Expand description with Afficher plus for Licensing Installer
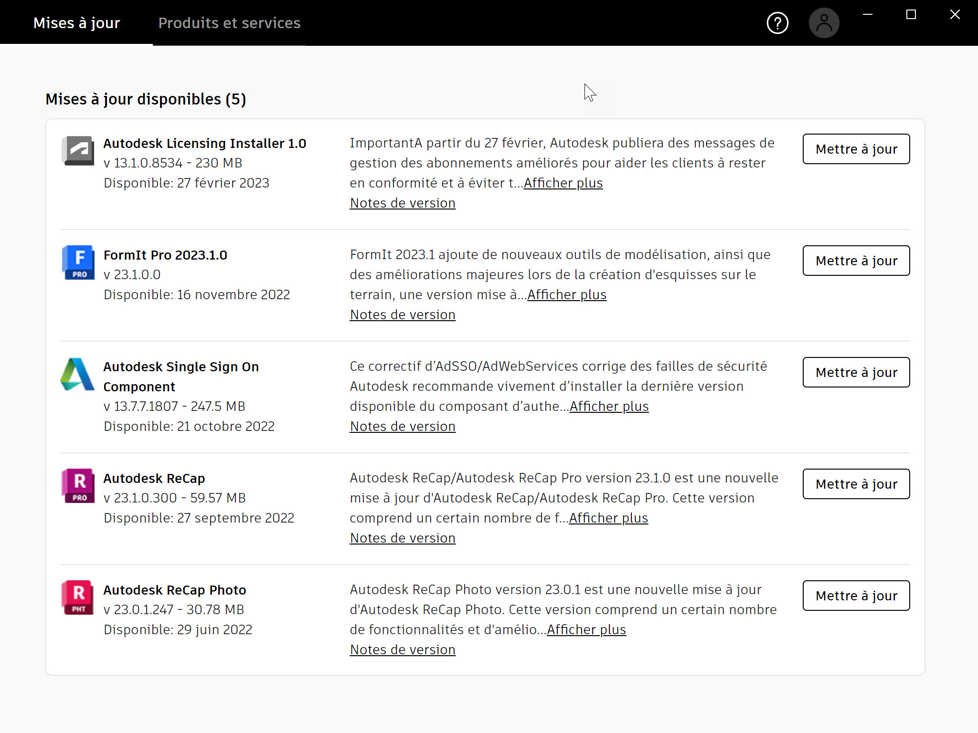 pyautogui.click(x=563, y=183)
